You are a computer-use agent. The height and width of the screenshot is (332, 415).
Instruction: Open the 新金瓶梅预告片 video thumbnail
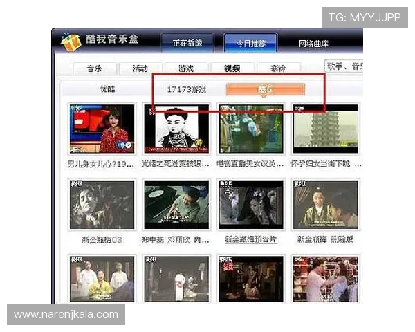pyautogui.click(x=251, y=205)
